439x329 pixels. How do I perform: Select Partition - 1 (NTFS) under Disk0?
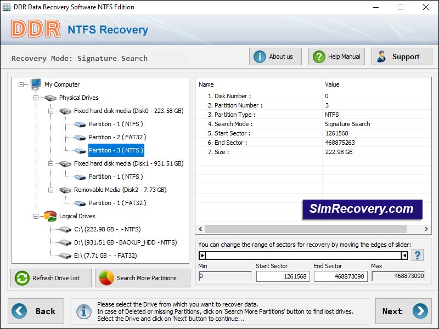pos(116,124)
